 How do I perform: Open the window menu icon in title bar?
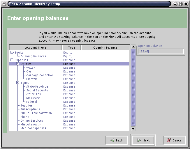point(4,4)
